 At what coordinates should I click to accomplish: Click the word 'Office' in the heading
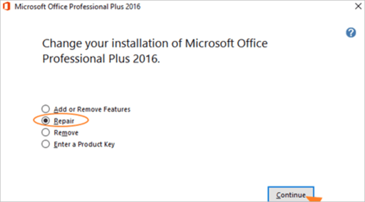coord(252,44)
